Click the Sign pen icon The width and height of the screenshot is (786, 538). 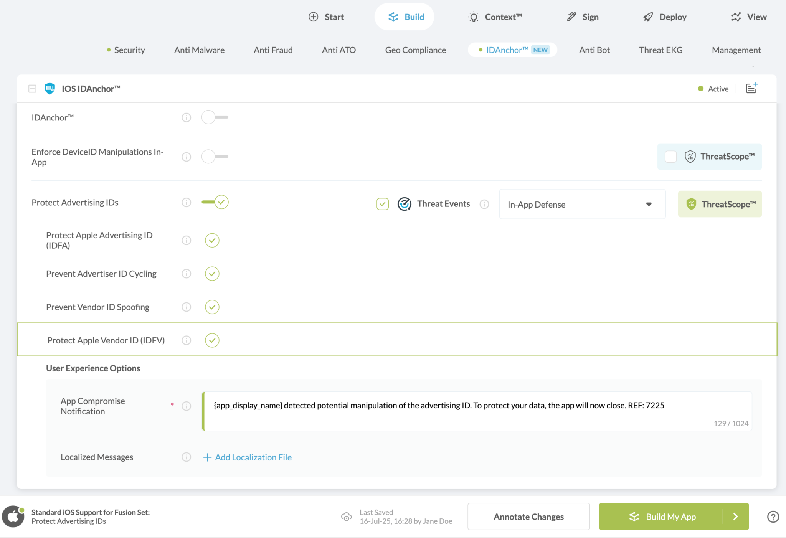point(571,17)
